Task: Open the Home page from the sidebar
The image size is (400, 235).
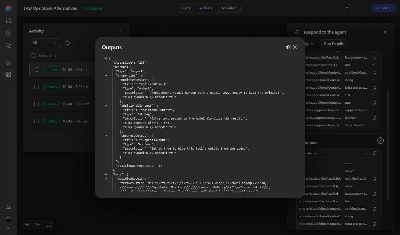Action: point(9,21)
